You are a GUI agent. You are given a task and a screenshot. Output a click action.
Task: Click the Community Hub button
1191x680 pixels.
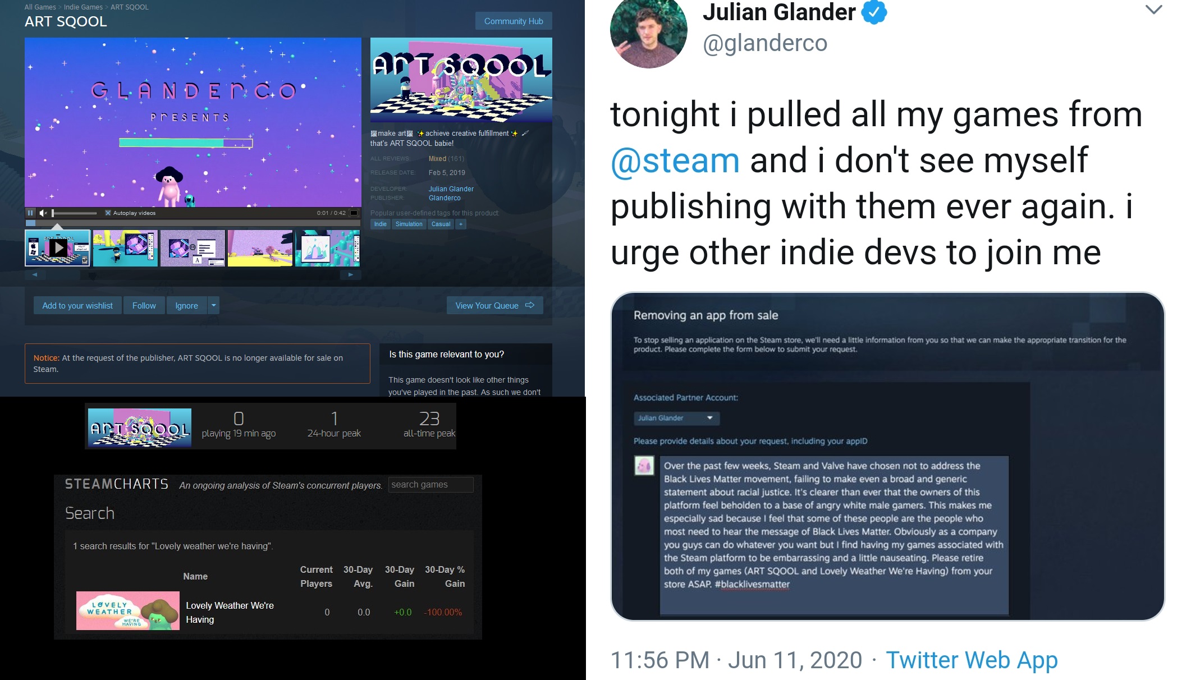click(514, 21)
